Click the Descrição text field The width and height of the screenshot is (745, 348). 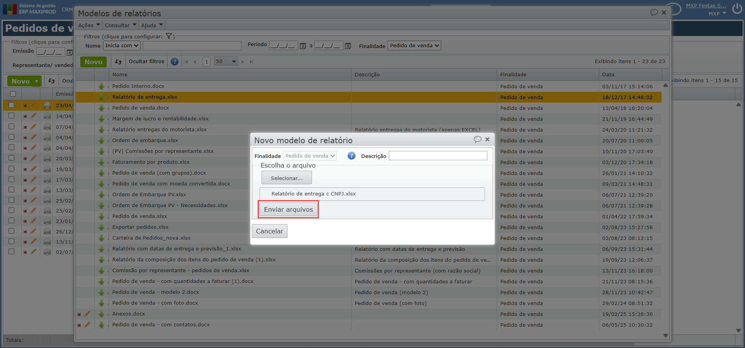438,156
